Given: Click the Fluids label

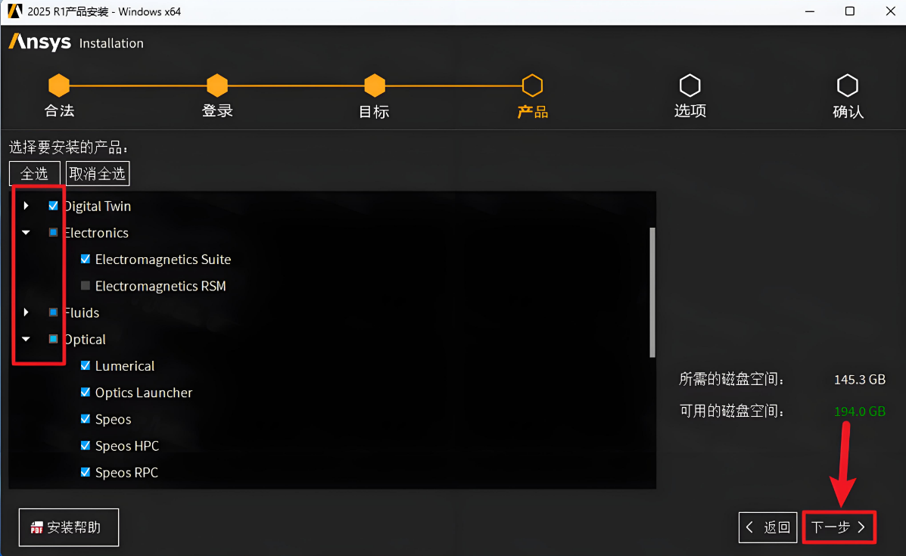Looking at the screenshot, I should (x=82, y=312).
